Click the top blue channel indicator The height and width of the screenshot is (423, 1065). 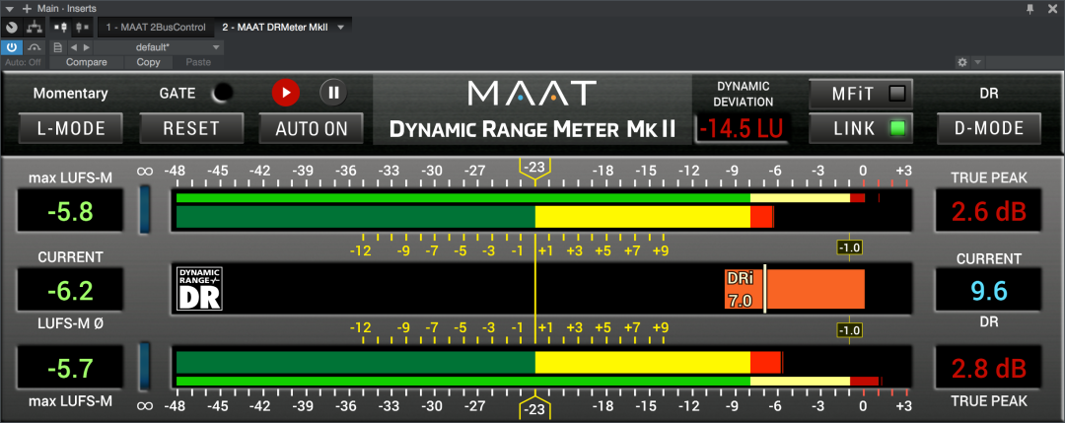pyautogui.click(x=144, y=211)
